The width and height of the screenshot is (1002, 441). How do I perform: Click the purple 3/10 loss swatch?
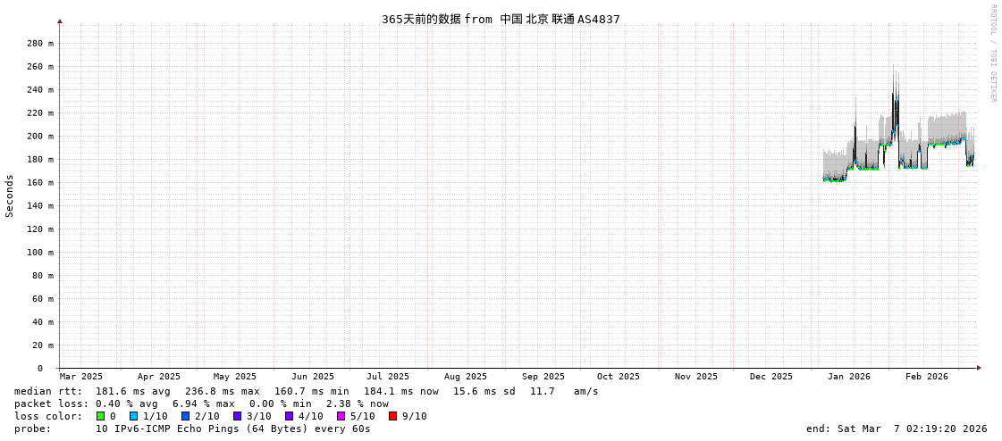[238, 416]
